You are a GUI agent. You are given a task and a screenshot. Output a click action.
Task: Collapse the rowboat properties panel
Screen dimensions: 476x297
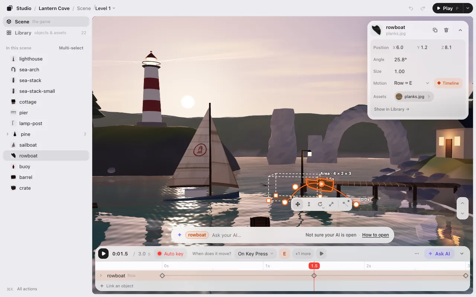coord(460,30)
